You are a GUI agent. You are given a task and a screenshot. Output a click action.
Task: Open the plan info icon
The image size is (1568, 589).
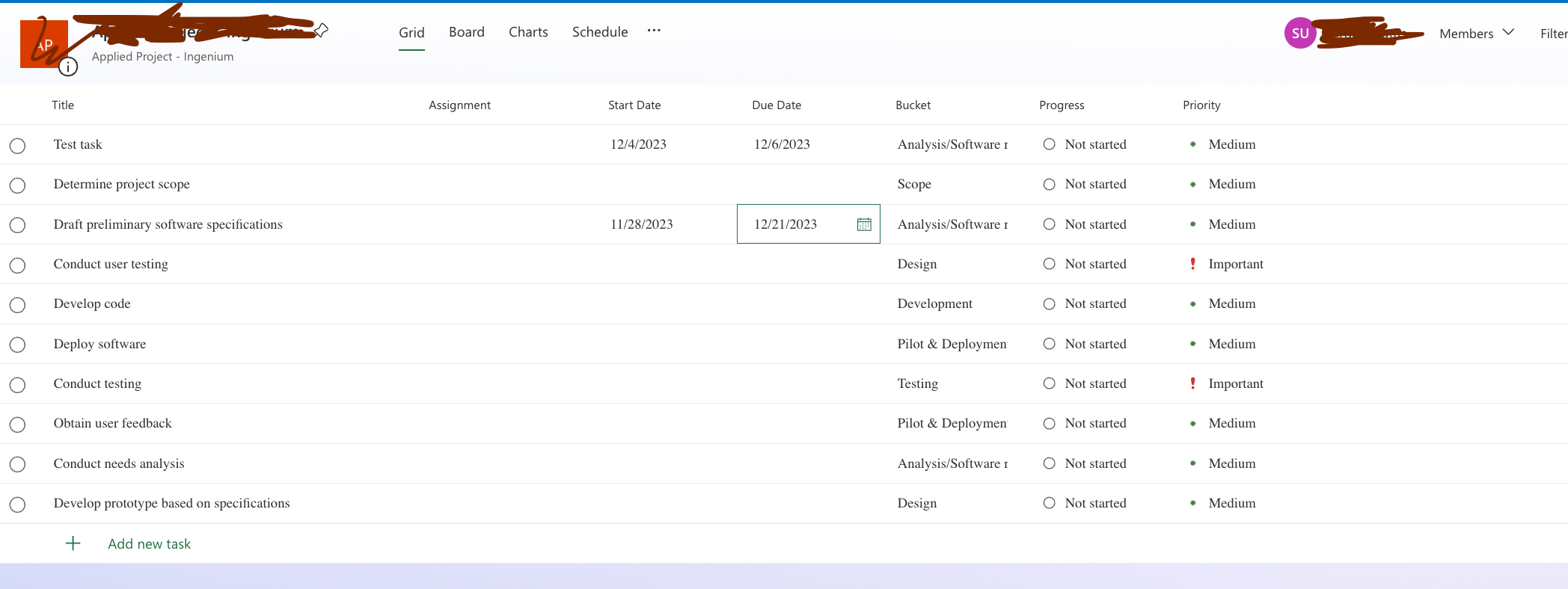pyautogui.click(x=68, y=67)
